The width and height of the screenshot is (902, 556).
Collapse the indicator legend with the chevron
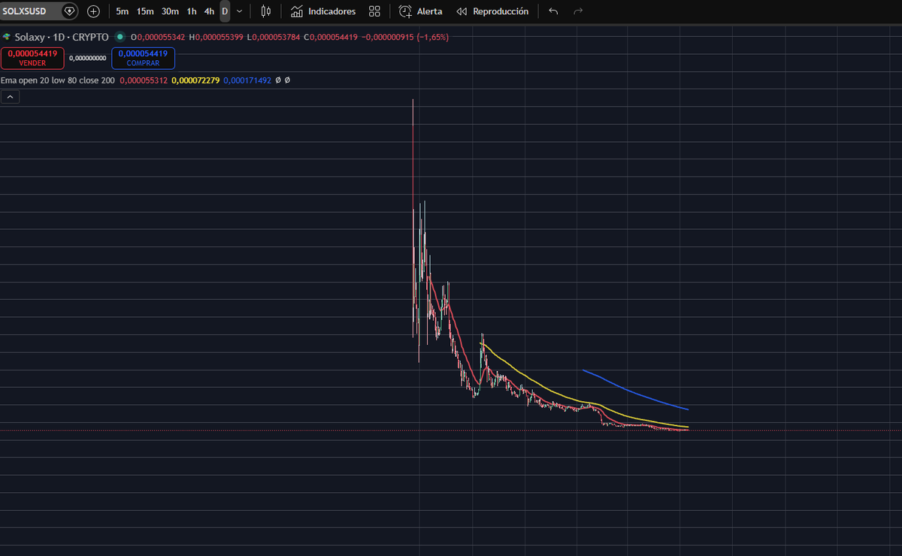point(10,96)
